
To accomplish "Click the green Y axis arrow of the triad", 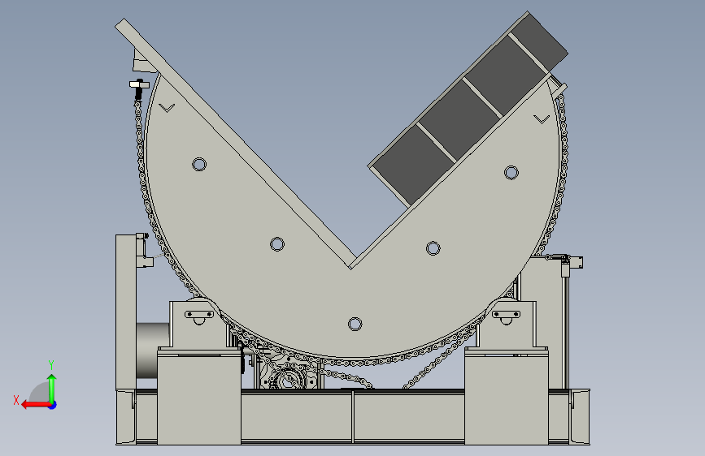I will click(x=52, y=389).
